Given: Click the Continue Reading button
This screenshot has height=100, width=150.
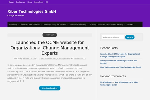Looking at the screenshot, I should [50, 88].
